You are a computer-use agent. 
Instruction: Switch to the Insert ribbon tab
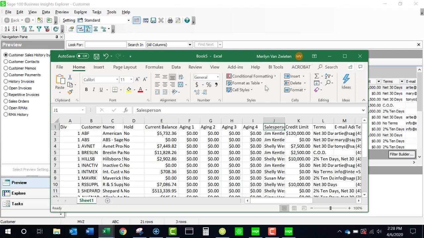coord(99,67)
